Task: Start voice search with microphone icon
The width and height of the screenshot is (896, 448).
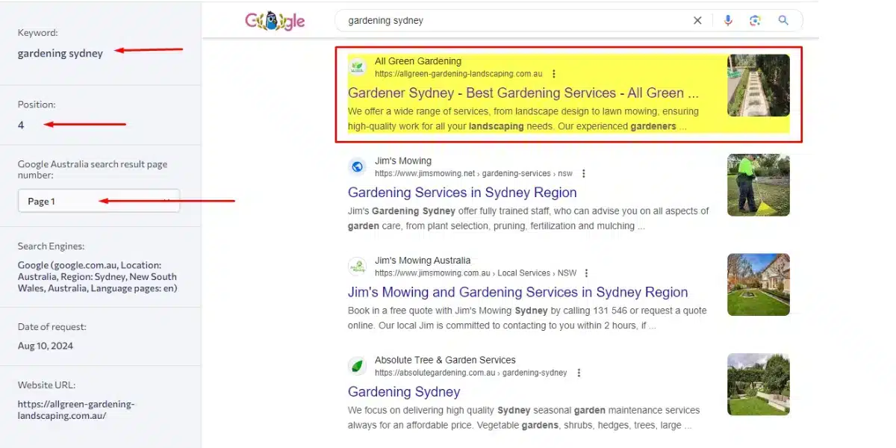Action: pyautogui.click(x=728, y=21)
